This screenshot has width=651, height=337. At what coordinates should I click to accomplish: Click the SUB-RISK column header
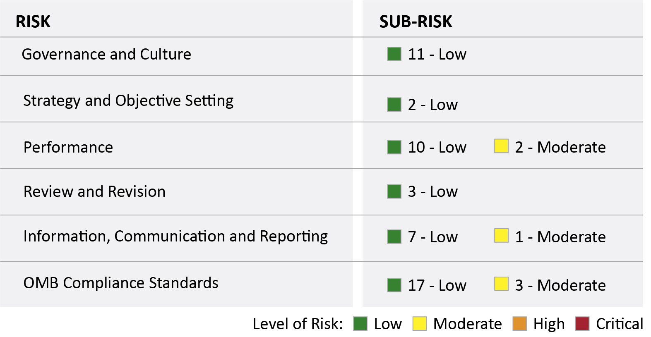[416, 22]
